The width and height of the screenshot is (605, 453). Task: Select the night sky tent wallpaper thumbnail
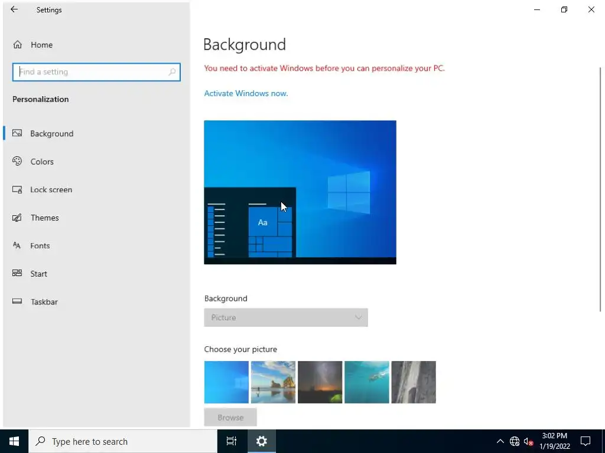[320, 382]
